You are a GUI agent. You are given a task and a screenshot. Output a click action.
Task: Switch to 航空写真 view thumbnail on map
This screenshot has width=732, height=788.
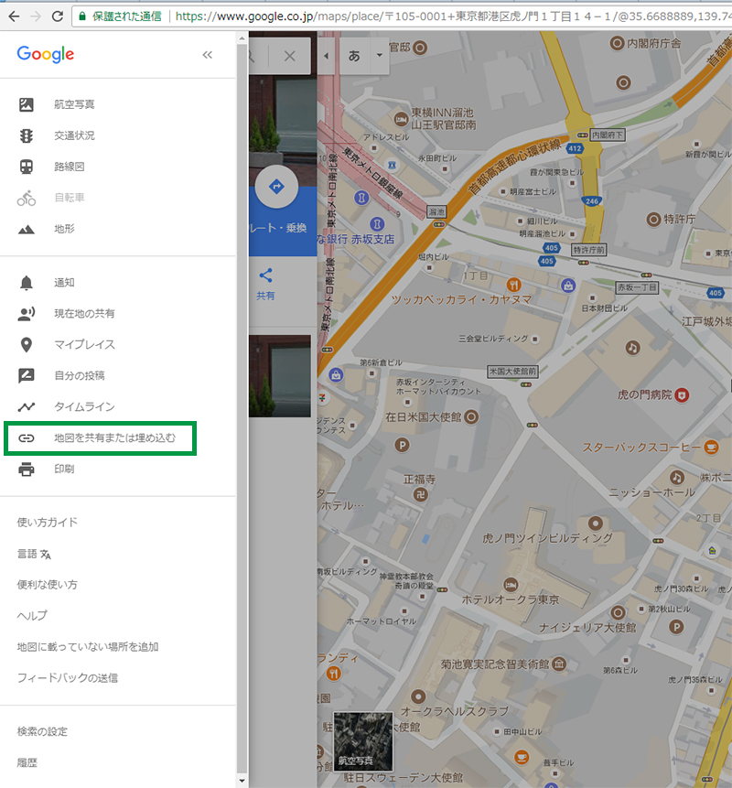363,740
